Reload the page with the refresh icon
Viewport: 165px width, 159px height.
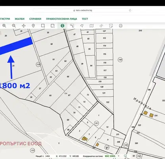tap(130, 10)
